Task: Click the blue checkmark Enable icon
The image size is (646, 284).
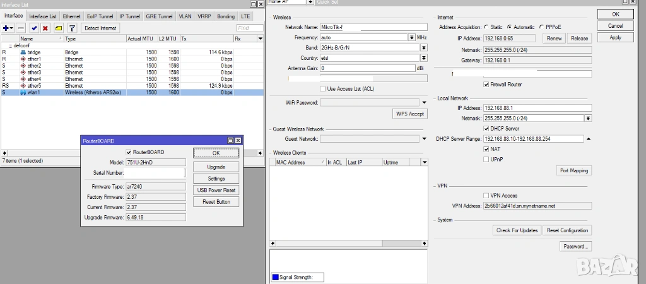Action: click(34, 28)
